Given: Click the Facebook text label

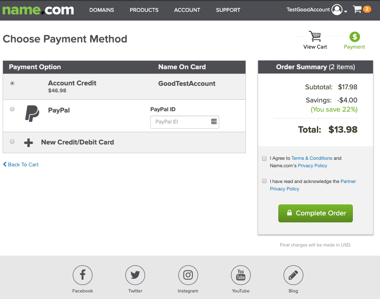Looking at the screenshot, I should pyautogui.click(x=83, y=291).
